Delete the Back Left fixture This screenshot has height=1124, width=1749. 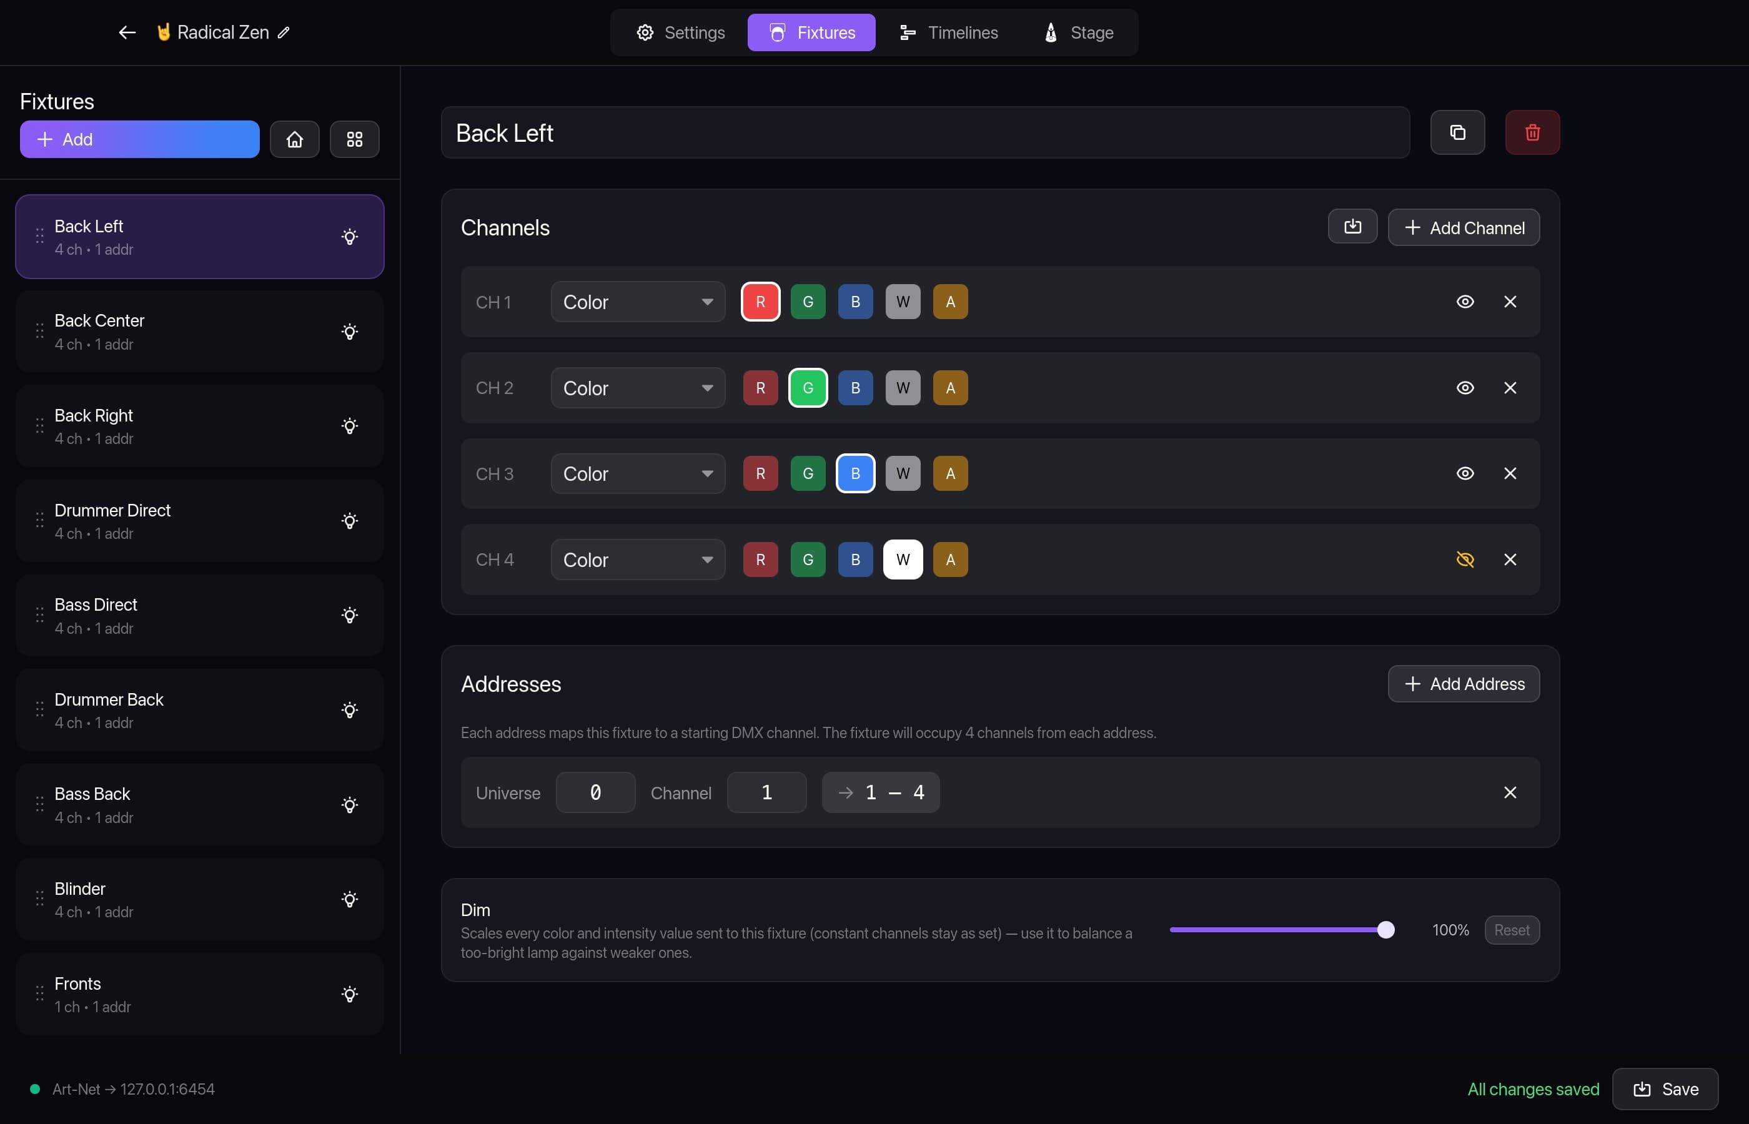pyautogui.click(x=1532, y=132)
